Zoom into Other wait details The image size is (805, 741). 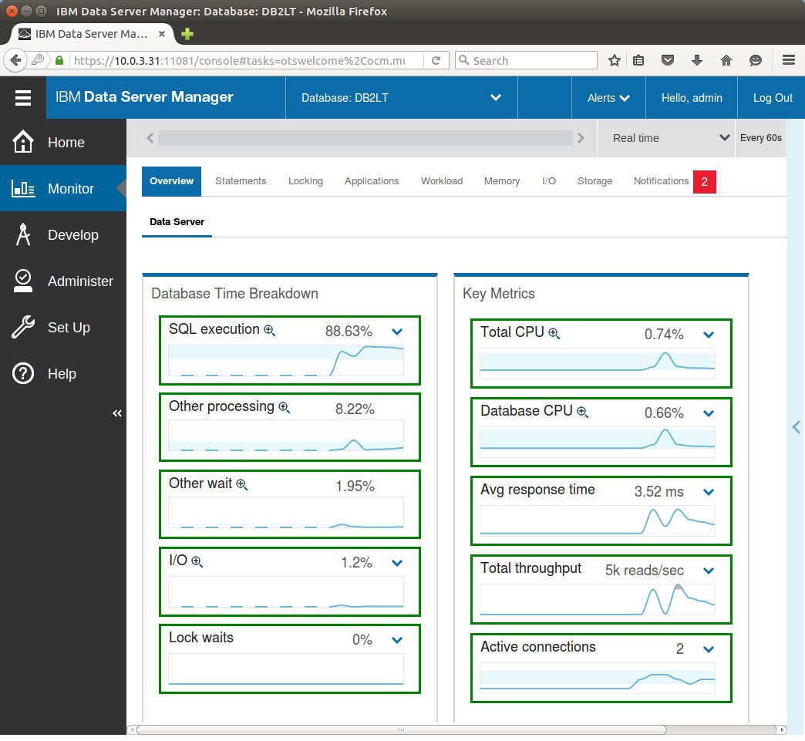(242, 485)
